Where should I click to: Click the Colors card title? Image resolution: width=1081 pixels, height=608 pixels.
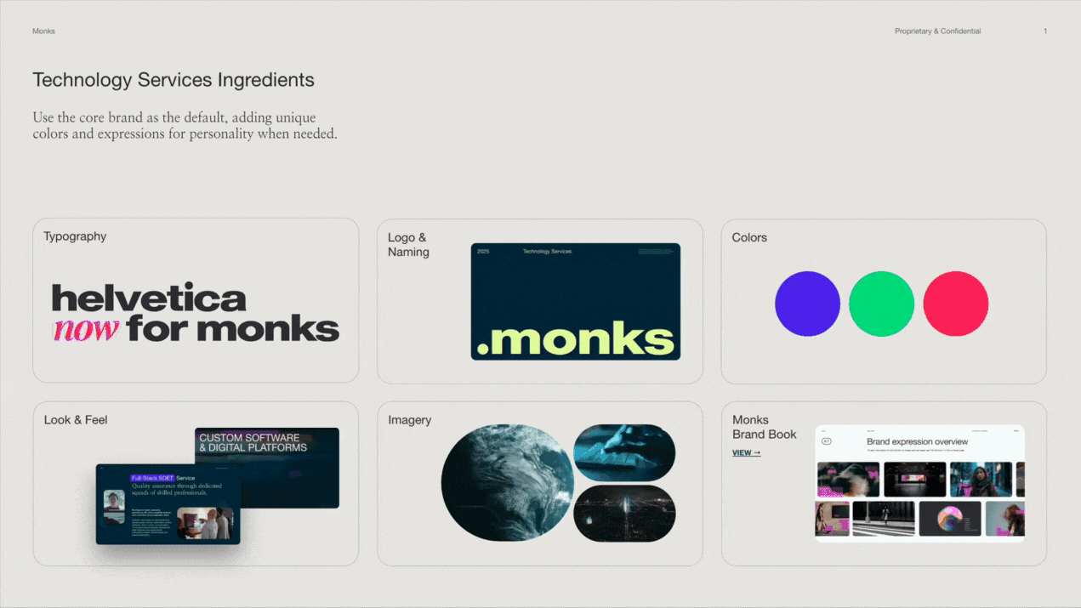(749, 237)
